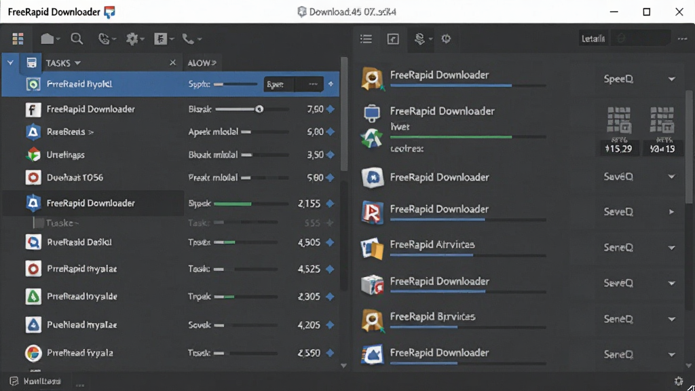This screenshot has height=391, width=695.
Task: Collapse the tree with top-left chevron
Action: 10,63
